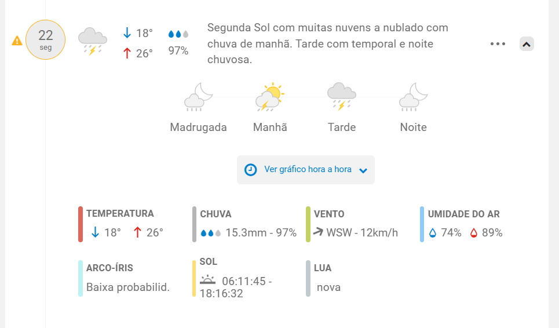Viewport: 559px width, 328px height.
Task: Click the 97% rain probability near top
Action: point(178,50)
